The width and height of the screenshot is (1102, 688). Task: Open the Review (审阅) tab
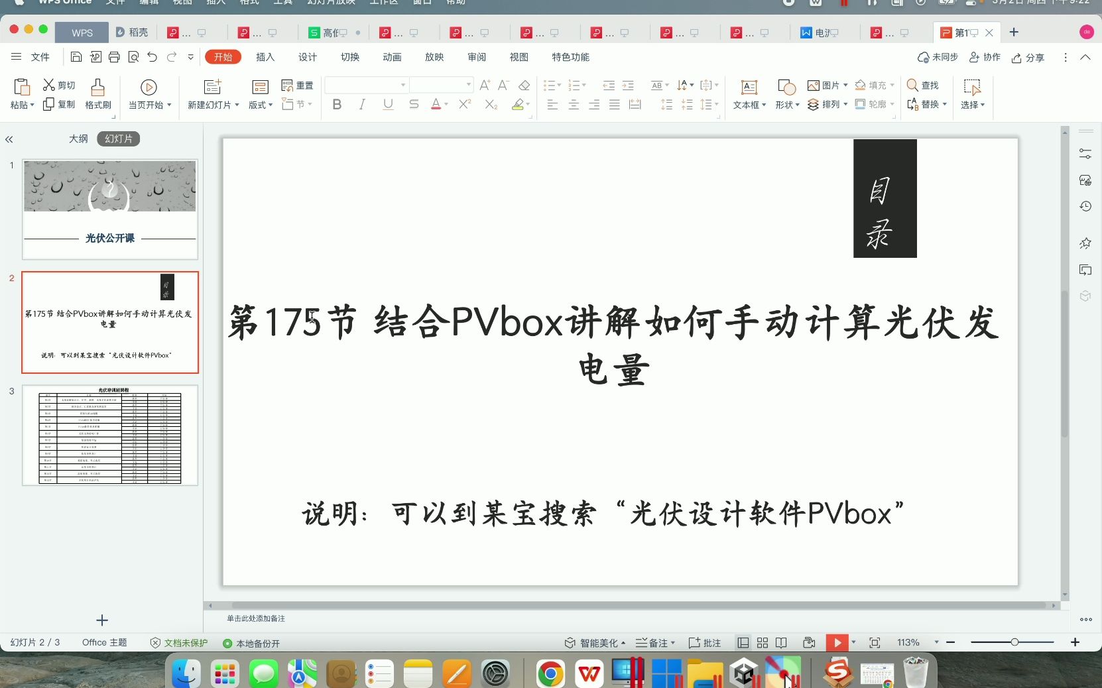click(x=477, y=57)
